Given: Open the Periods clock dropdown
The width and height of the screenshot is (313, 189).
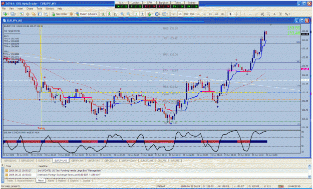Looking at the screenshot, I should coord(157,14).
